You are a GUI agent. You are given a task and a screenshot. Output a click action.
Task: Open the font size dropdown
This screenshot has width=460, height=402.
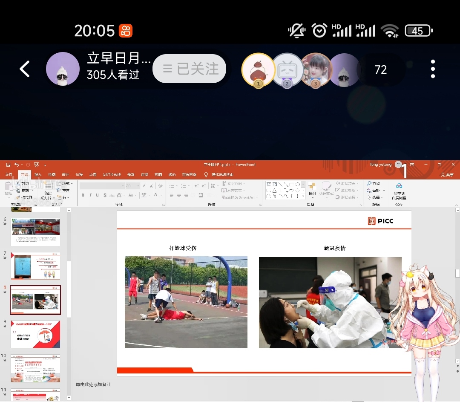[x=138, y=186]
